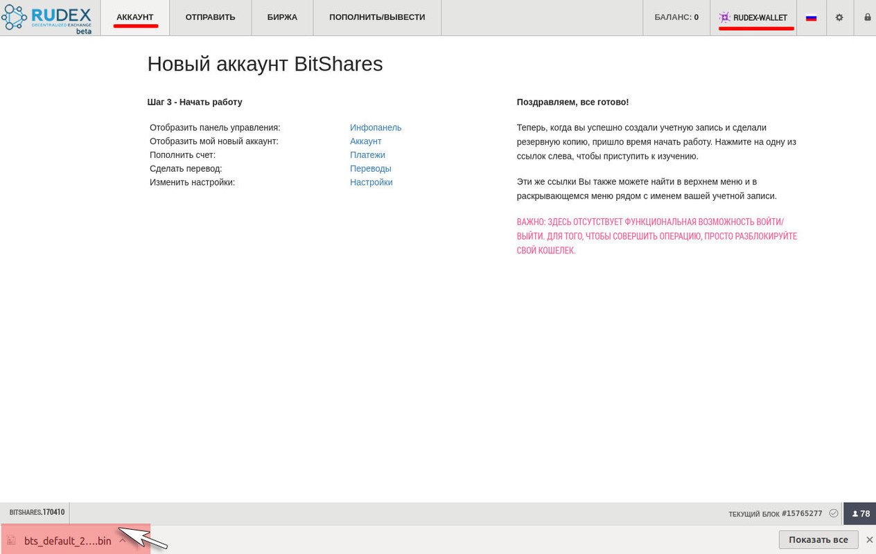Open the Отправить tab
This screenshot has width=876, height=554.
pyautogui.click(x=210, y=17)
